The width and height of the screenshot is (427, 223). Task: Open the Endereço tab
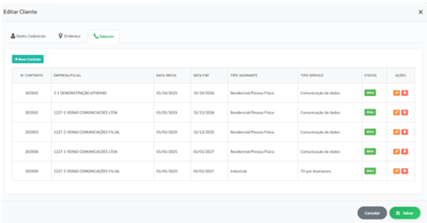coord(70,36)
